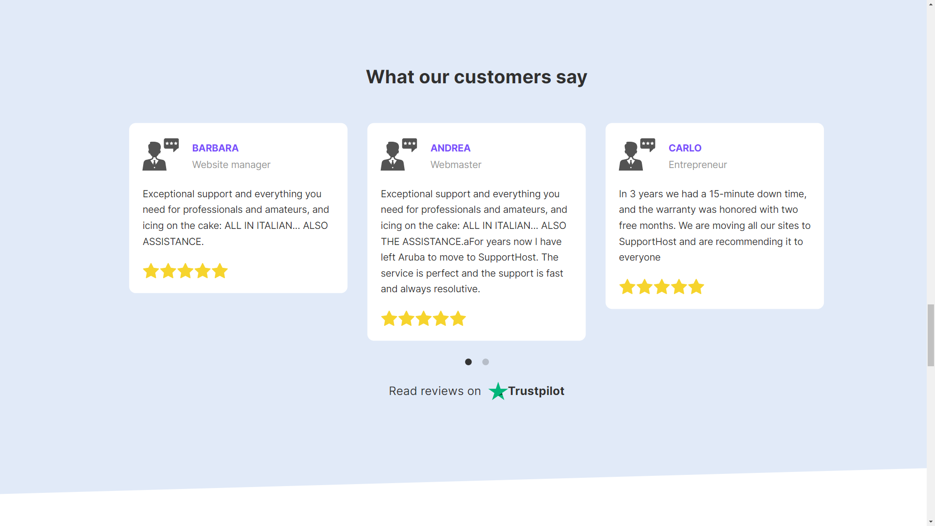This screenshot has width=935, height=526.
Task: Click Barbara's reviewer avatar icon
Action: click(x=160, y=154)
